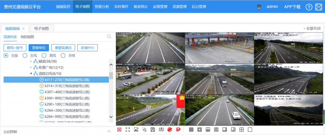Expand the 收费广场(12/12) tree node
Image resolution: width=325 pixels, height=135 pixels.
pyautogui.click(x=31, y=68)
